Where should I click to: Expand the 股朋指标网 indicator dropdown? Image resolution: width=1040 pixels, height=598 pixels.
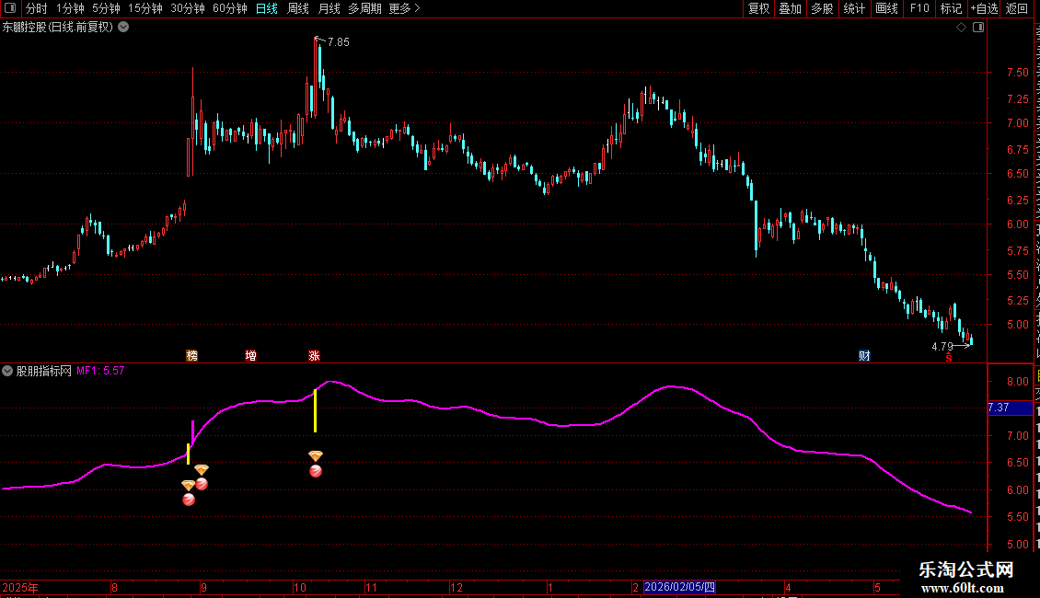(x=7, y=372)
